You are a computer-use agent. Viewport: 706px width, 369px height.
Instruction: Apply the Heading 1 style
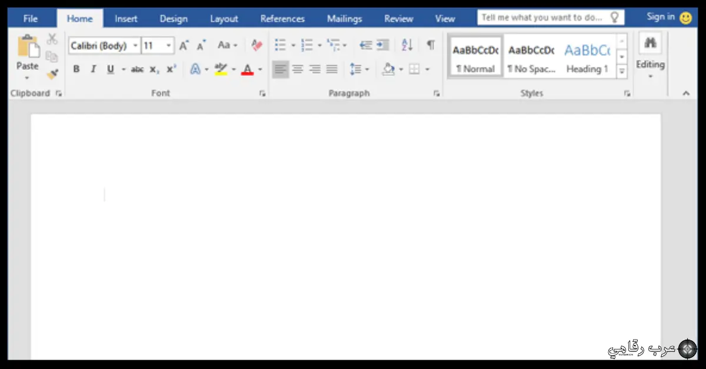click(x=587, y=58)
